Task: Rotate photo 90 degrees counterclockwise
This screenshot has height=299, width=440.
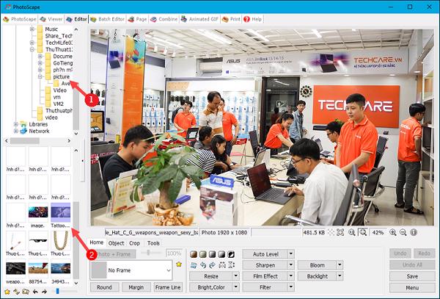Action: click(x=203, y=265)
